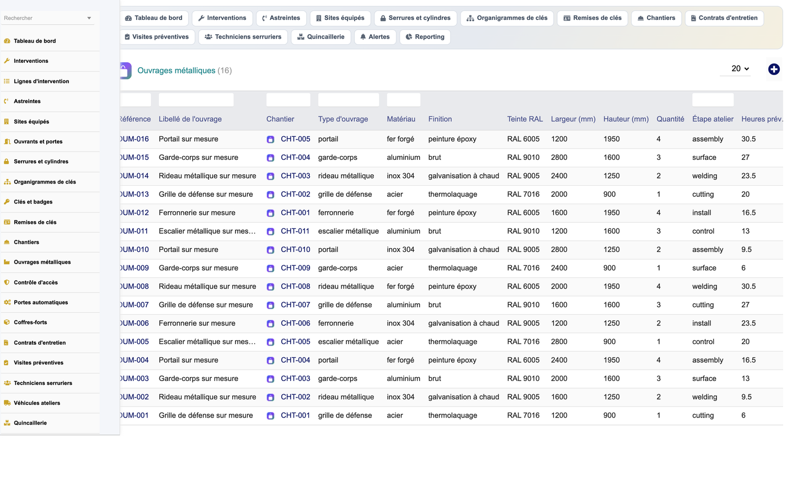Image resolution: width=797 pixels, height=493 pixels.
Task: Sort by the Teinte RAL column header
Action: coord(525,119)
